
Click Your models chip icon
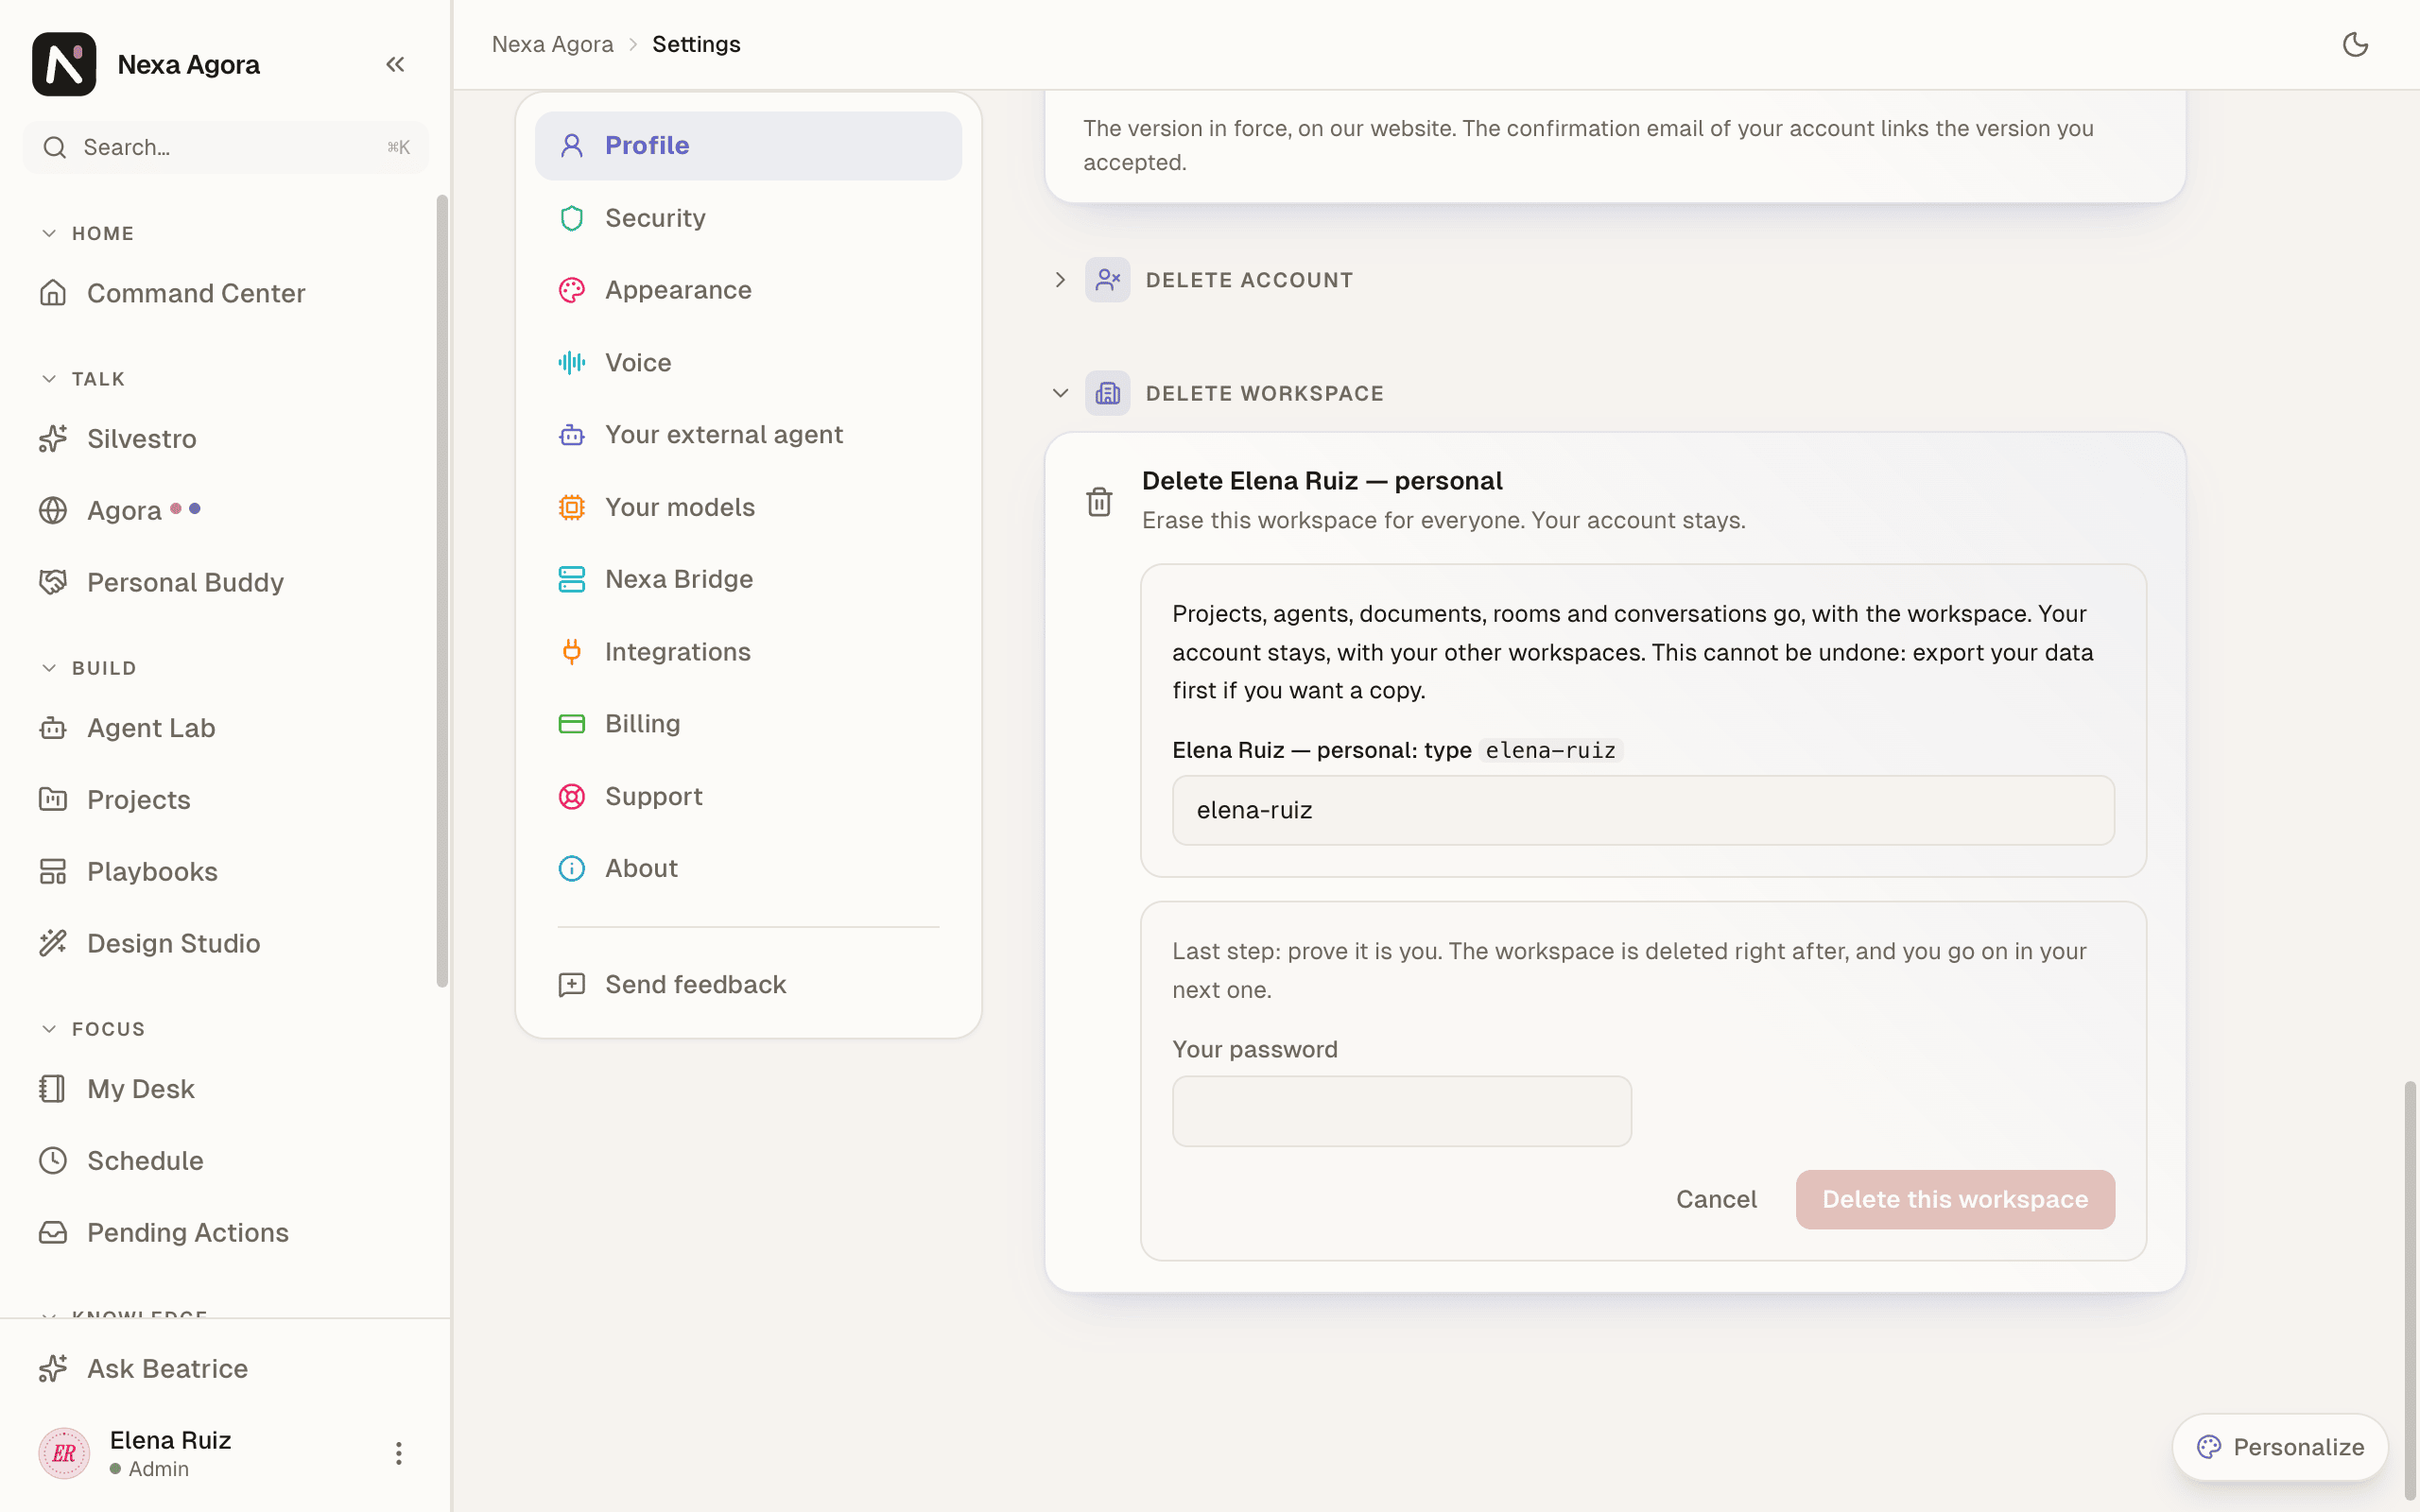[572, 507]
